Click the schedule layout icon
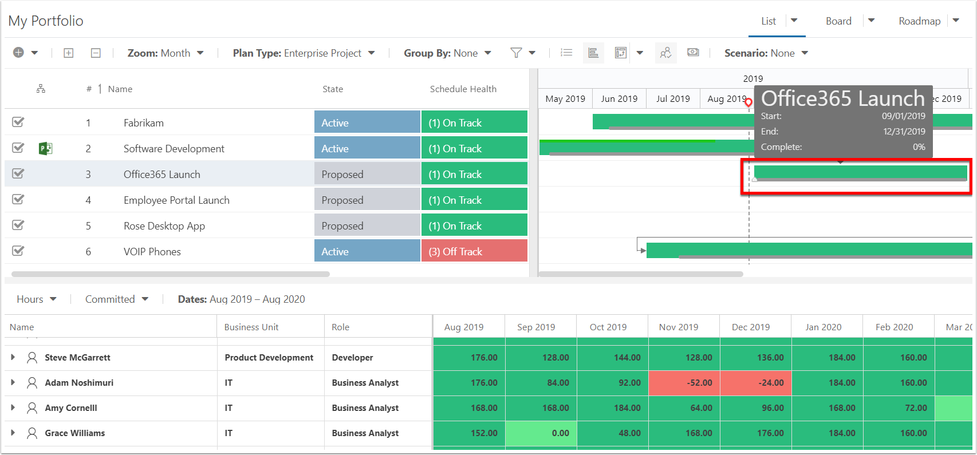 coord(621,53)
